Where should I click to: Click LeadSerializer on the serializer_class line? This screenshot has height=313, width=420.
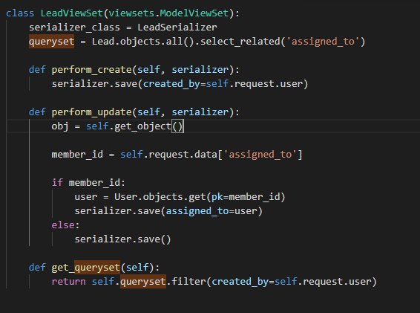[177, 28]
